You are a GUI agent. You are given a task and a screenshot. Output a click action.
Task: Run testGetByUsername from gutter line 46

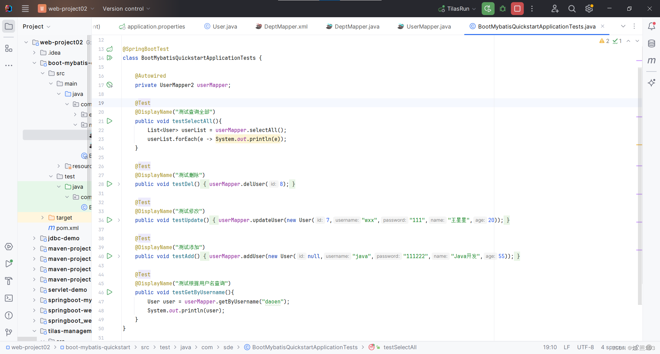point(110,292)
